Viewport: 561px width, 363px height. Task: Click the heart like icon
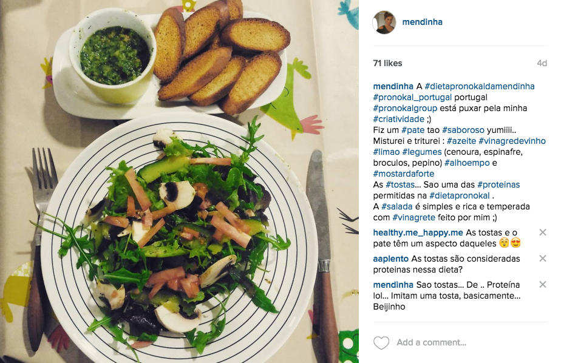tap(381, 342)
